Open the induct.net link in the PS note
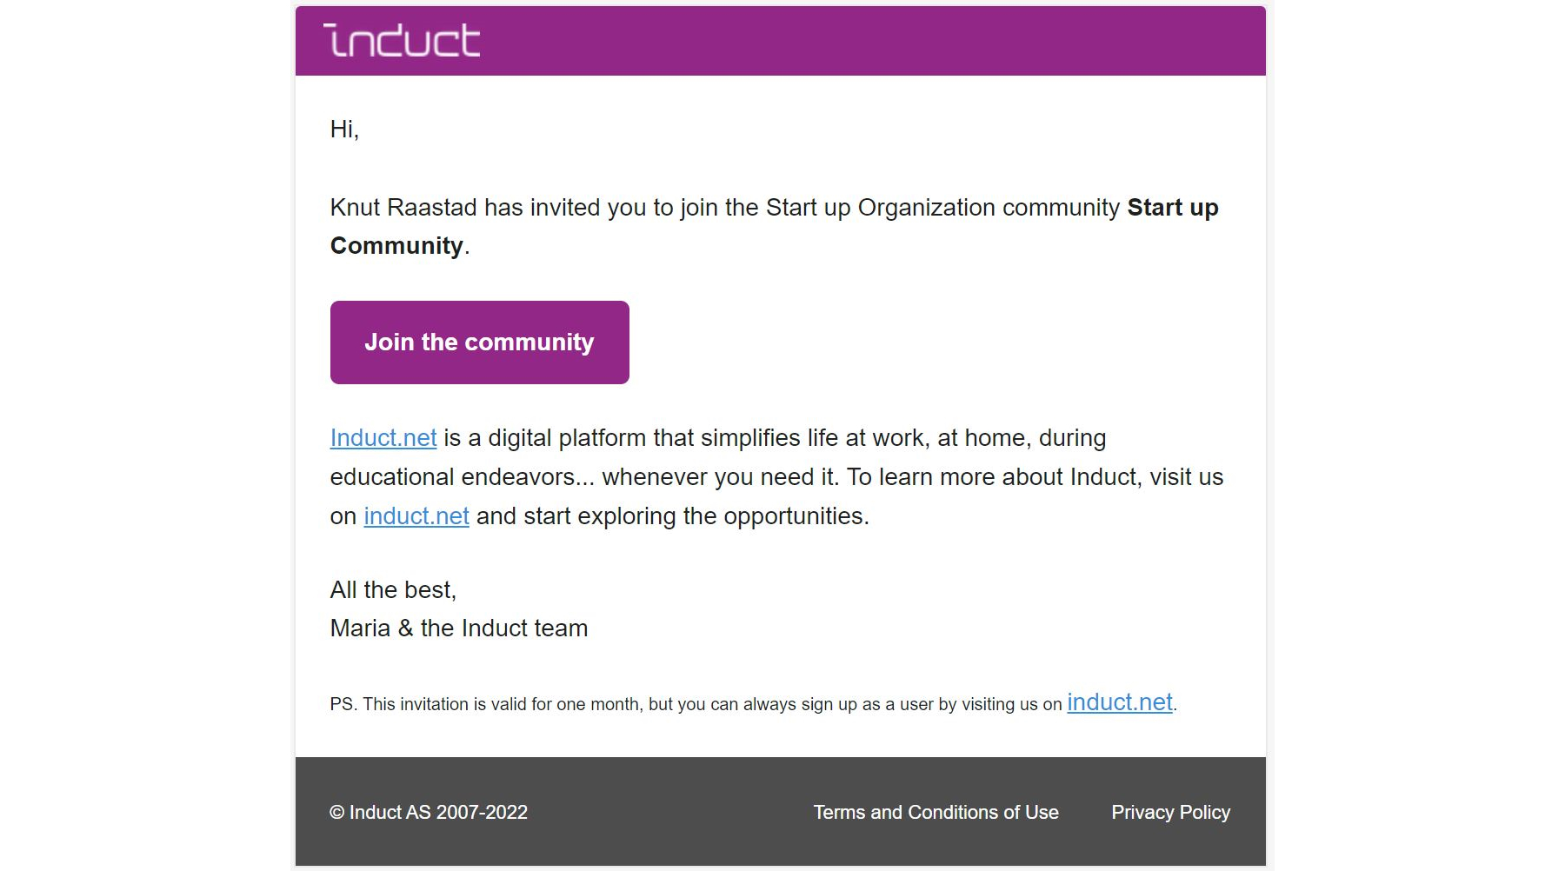Screen dimensions: 1565x871 [x=1120, y=702]
